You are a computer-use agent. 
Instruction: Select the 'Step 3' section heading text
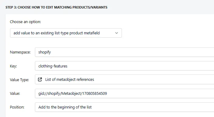click(56, 7)
